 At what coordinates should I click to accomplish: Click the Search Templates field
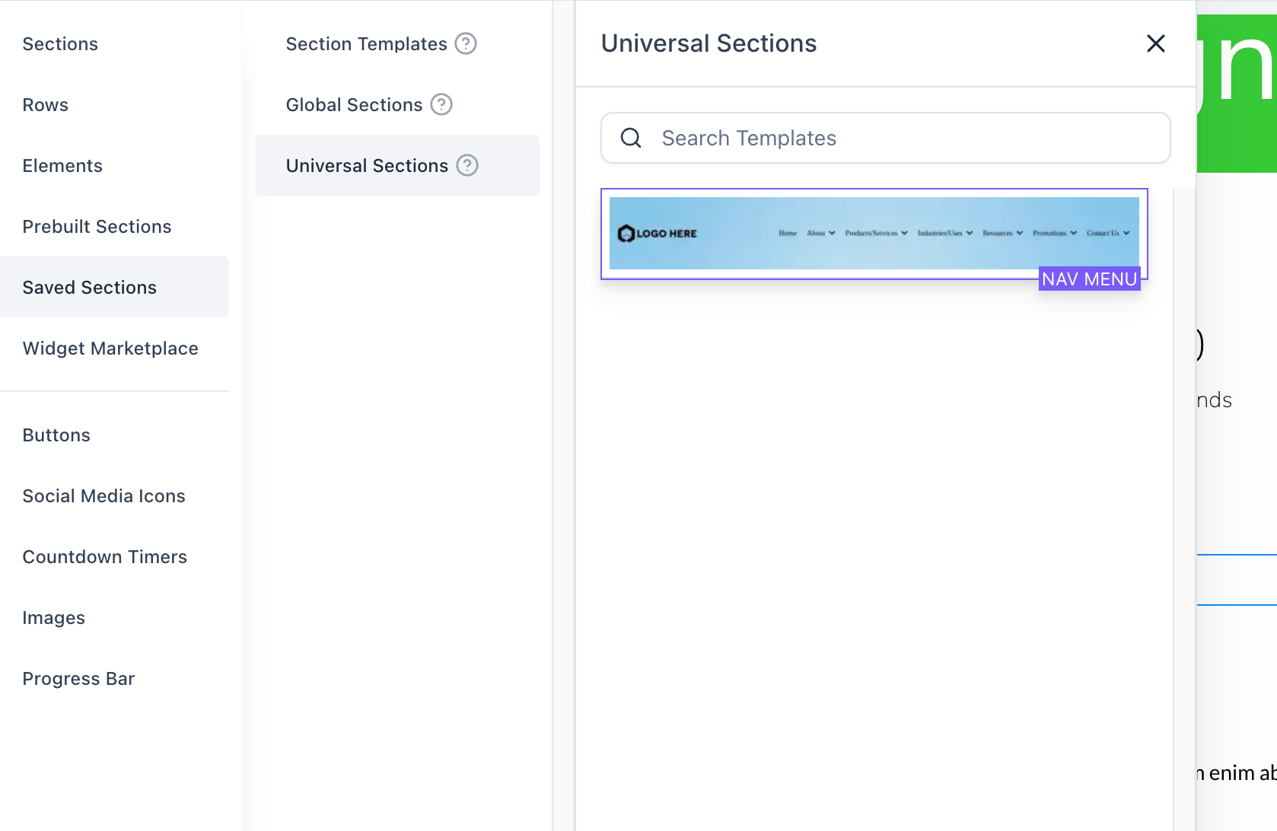[886, 138]
